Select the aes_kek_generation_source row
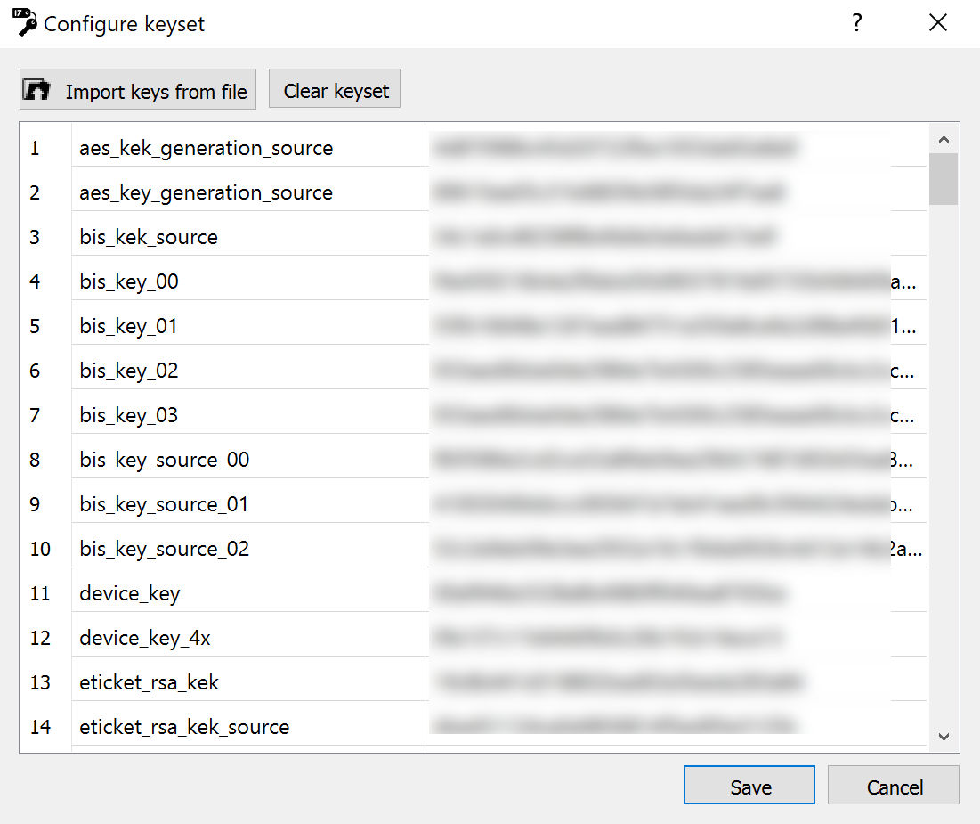 [x=206, y=148]
